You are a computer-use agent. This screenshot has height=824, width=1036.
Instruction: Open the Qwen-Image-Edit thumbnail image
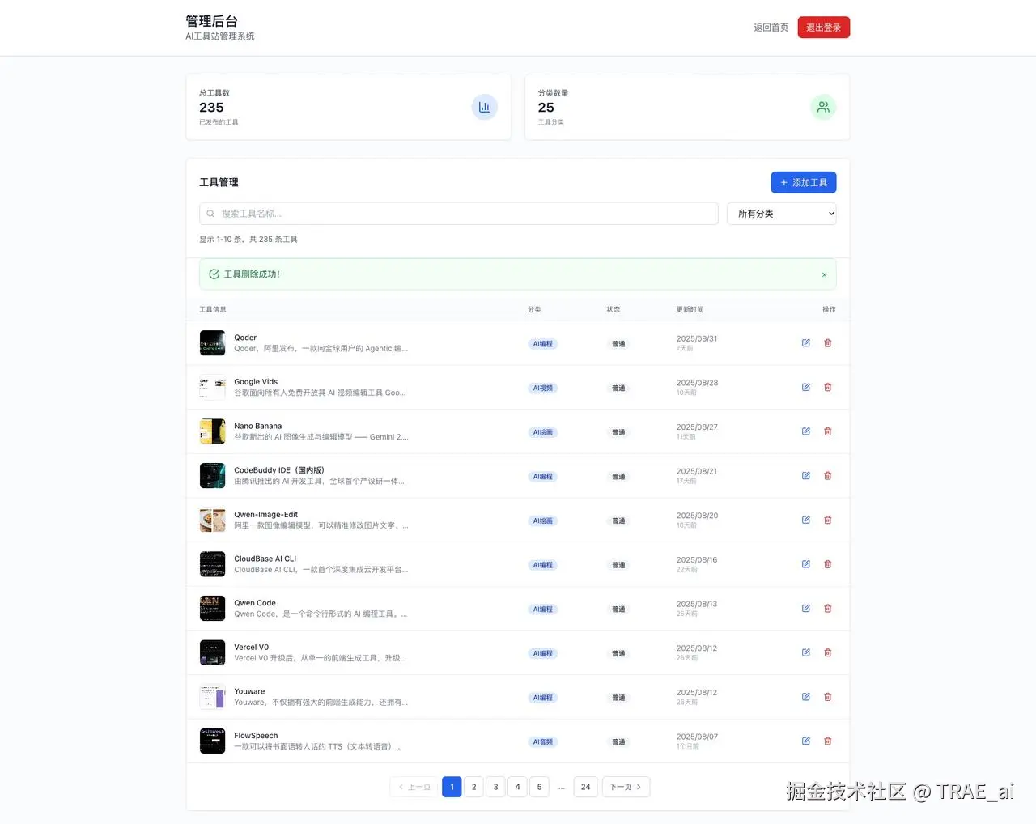pos(213,520)
